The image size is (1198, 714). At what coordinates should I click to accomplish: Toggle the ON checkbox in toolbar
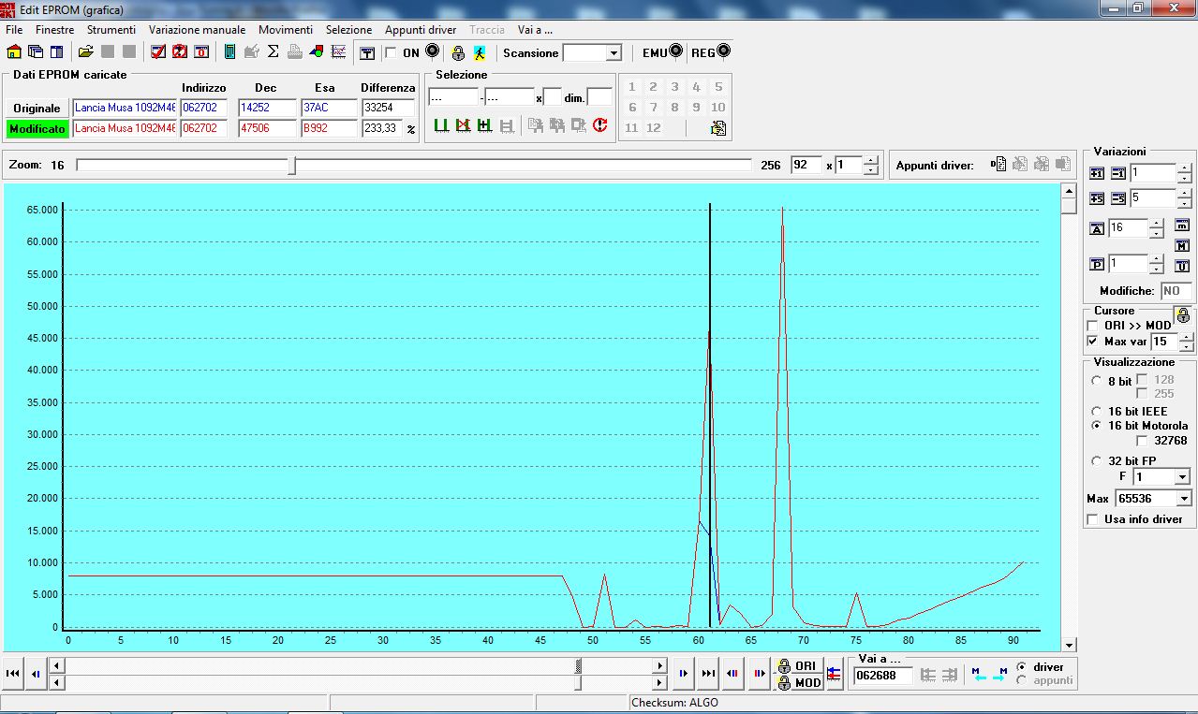[x=391, y=53]
